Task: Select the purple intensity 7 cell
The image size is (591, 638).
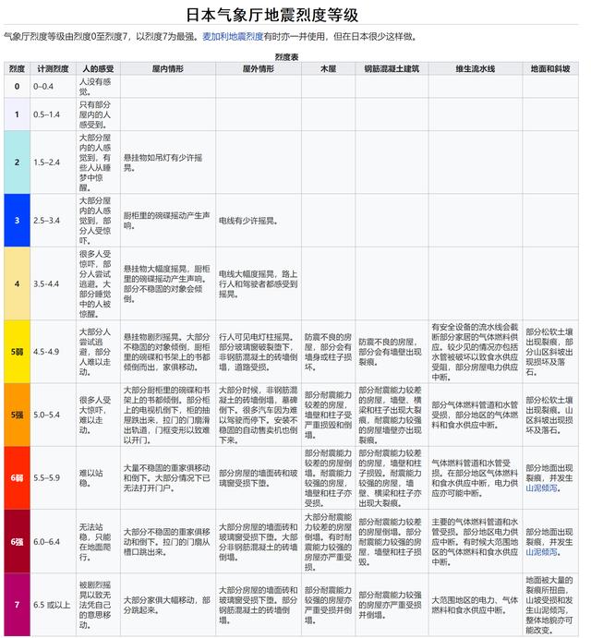Action: [17, 605]
